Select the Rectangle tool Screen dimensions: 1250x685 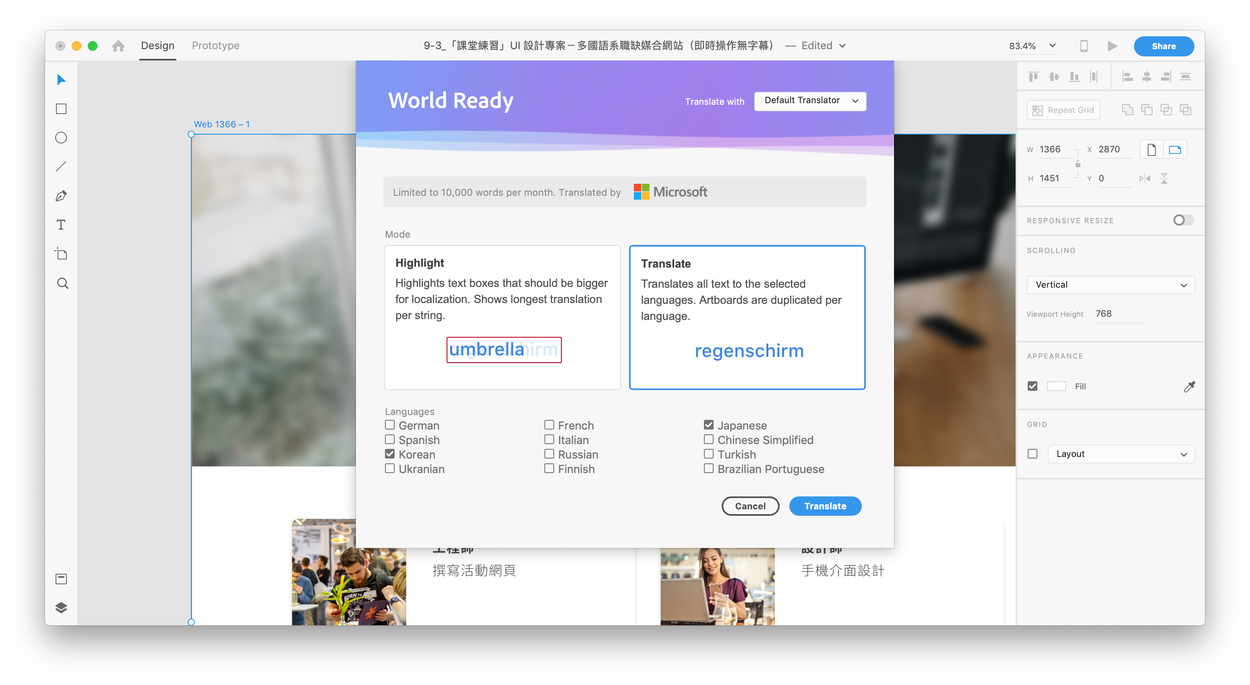pyautogui.click(x=61, y=109)
